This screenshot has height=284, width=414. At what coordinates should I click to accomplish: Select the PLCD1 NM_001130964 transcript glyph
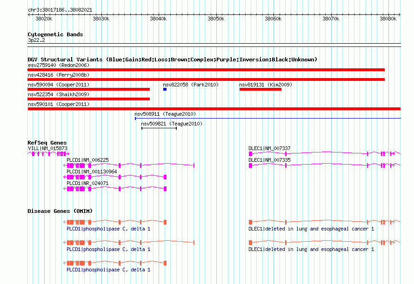pos(115,177)
